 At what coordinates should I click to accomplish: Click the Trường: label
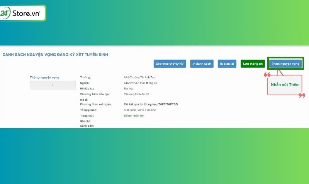coord(85,77)
